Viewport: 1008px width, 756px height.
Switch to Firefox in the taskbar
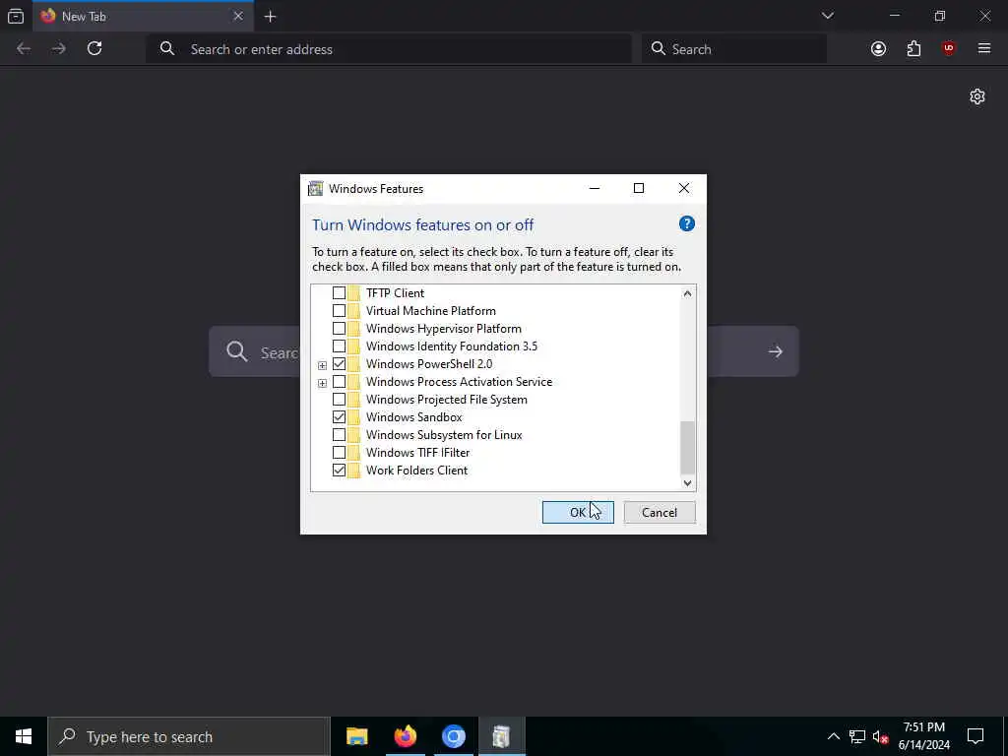pos(405,736)
